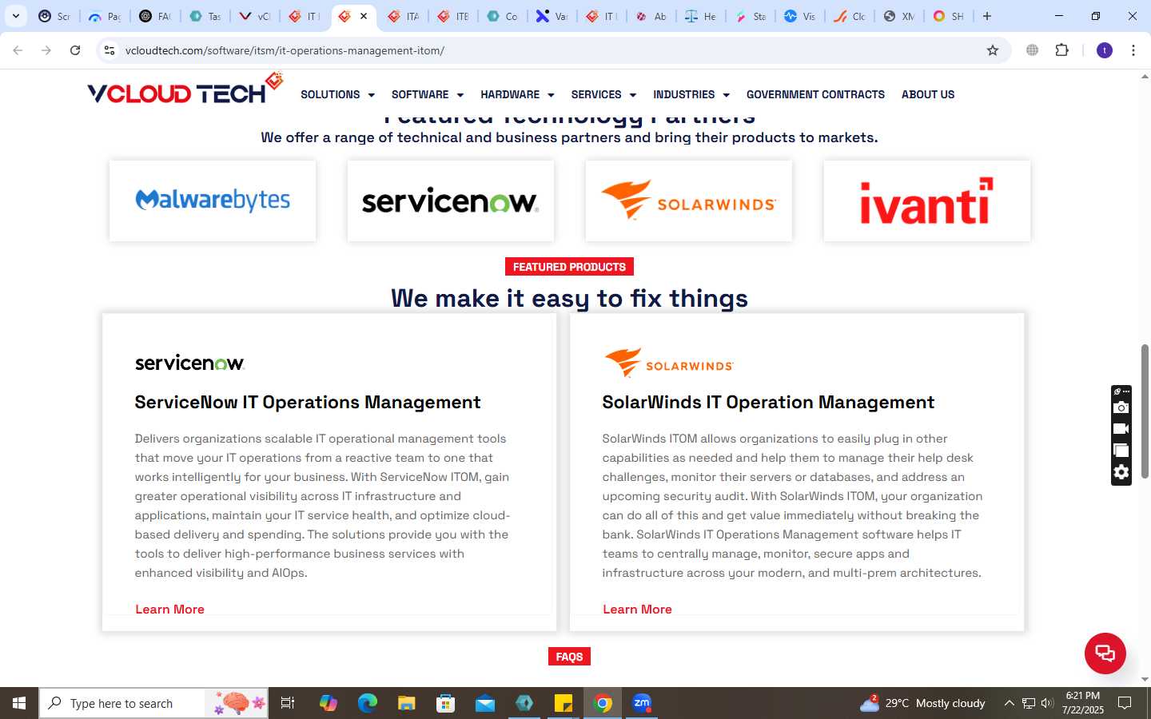The height and width of the screenshot is (719, 1151).
Task: Open ServiceNow IT Operations Management heading
Action: click(308, 402)
